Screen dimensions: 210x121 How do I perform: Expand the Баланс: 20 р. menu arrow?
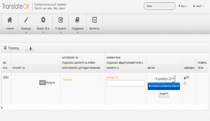tap(43, 33)
